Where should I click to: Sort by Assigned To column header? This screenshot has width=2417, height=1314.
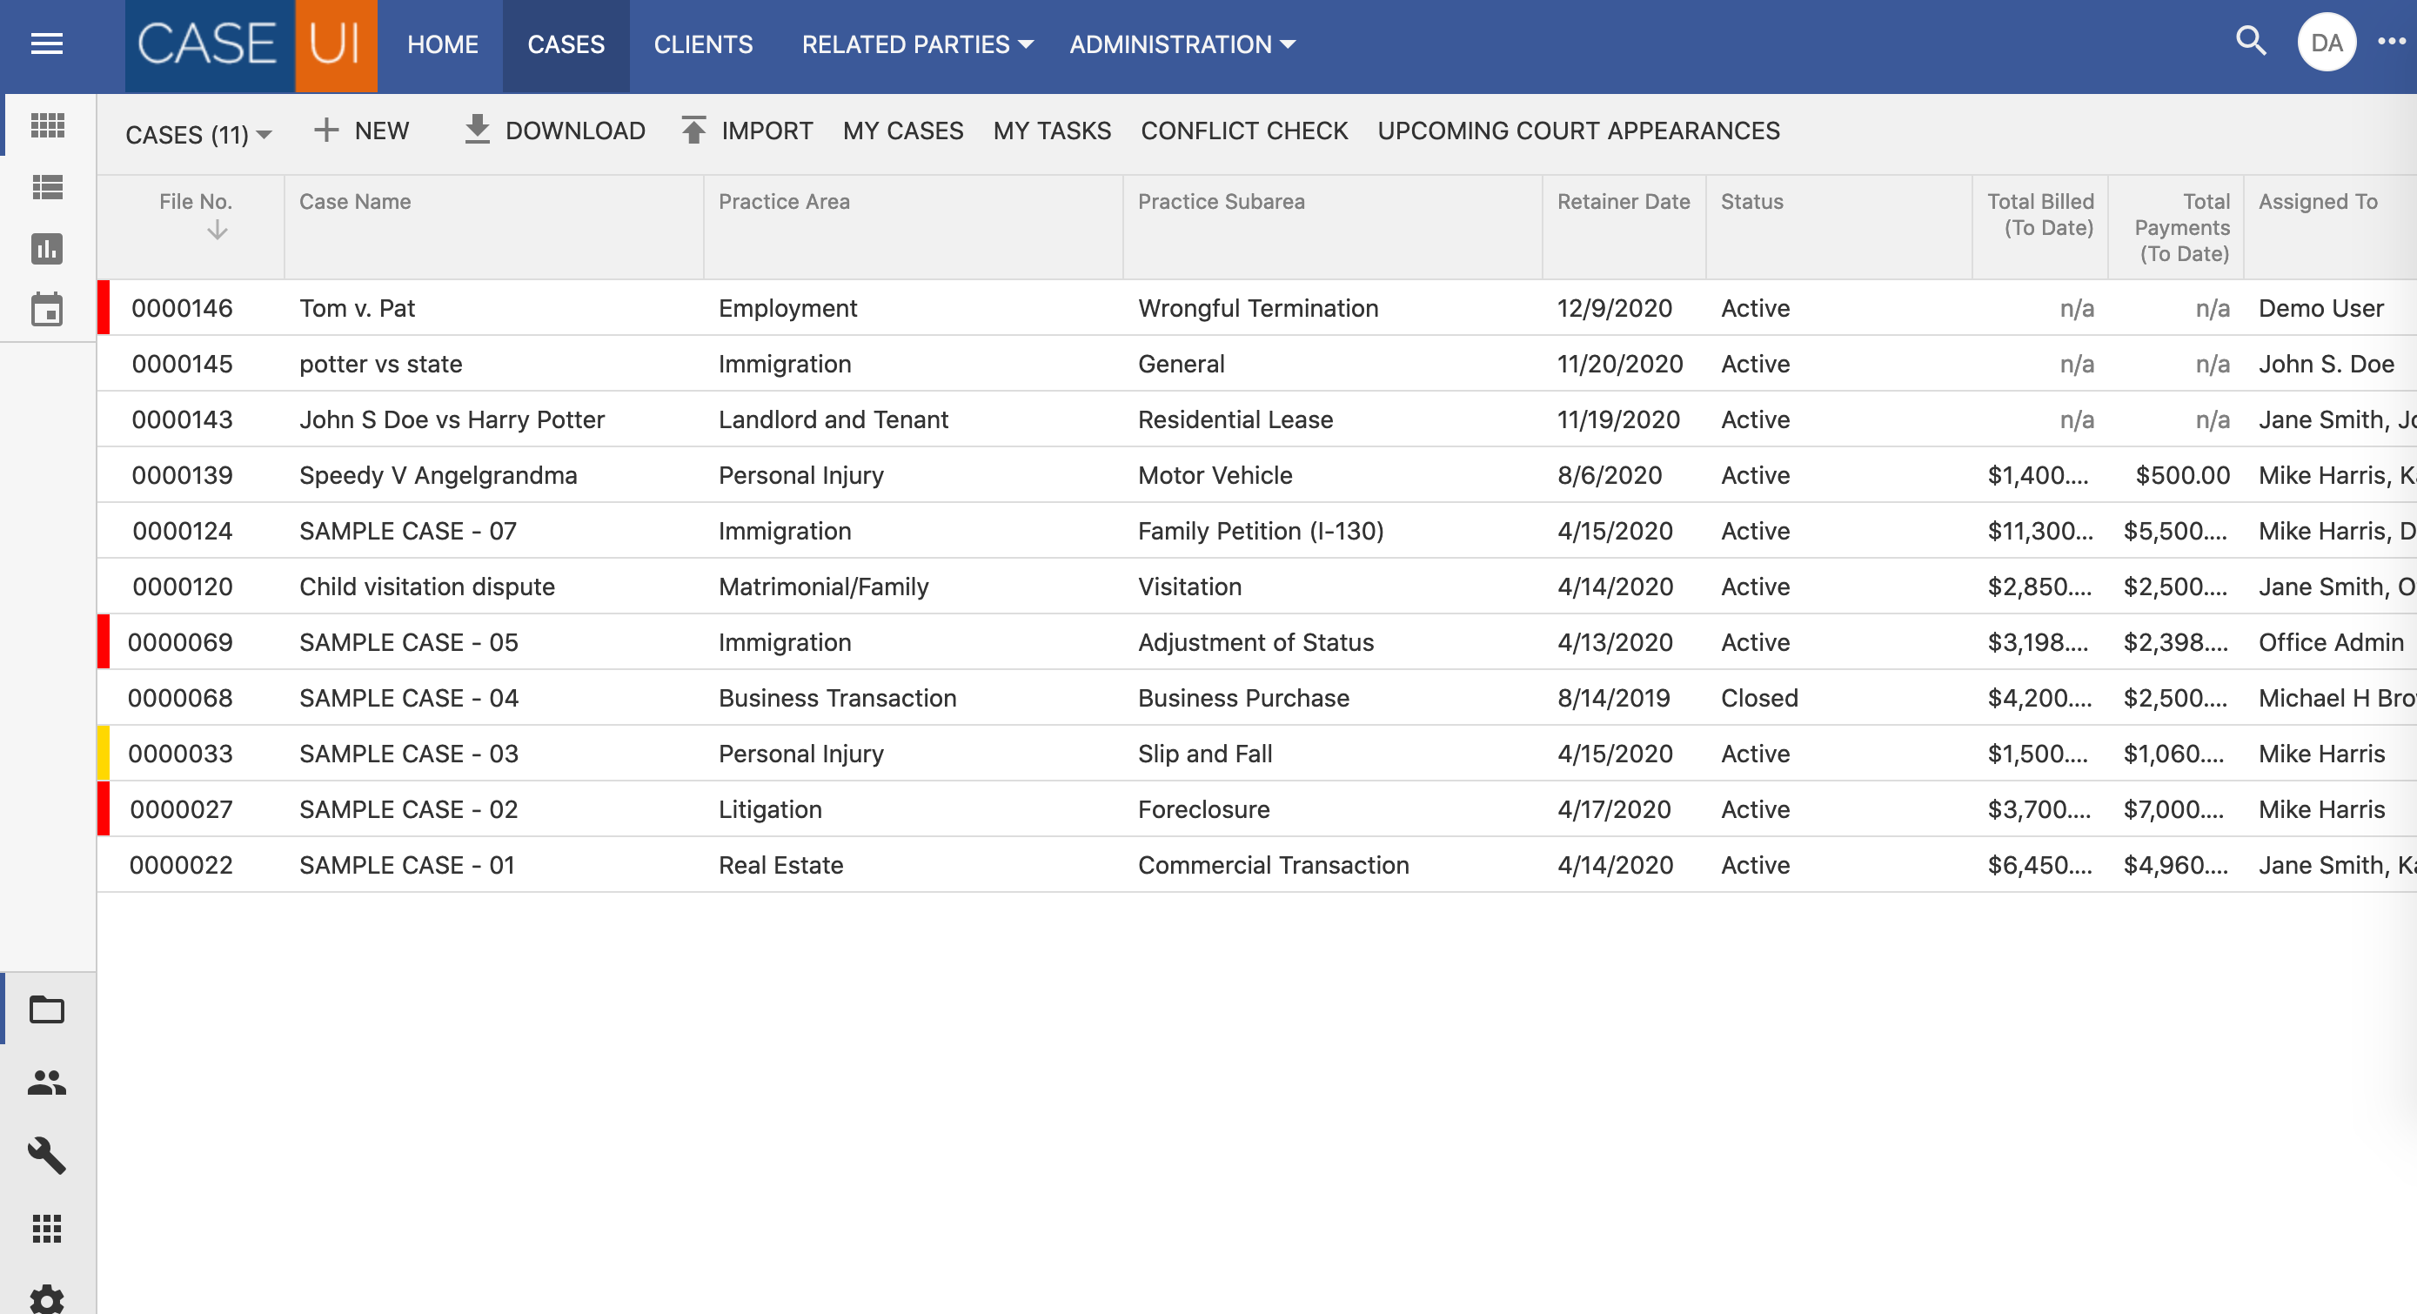click(x=2318, y=201)
